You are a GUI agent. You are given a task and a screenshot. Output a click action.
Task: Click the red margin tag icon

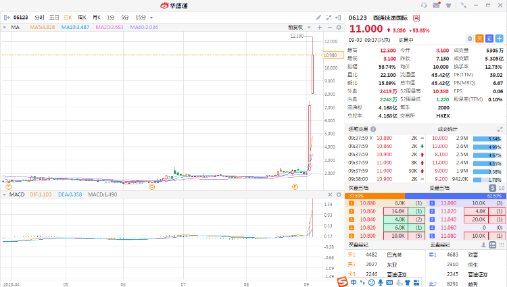[x=416, y=18]
